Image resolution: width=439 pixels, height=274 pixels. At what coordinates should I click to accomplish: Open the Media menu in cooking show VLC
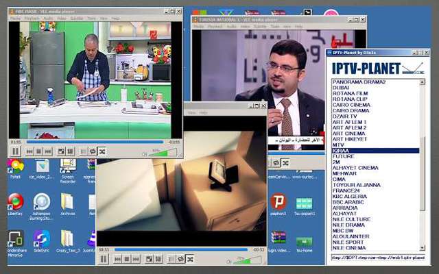tap(14, 17)
